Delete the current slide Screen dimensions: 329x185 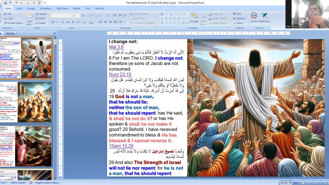coord(40,23)
